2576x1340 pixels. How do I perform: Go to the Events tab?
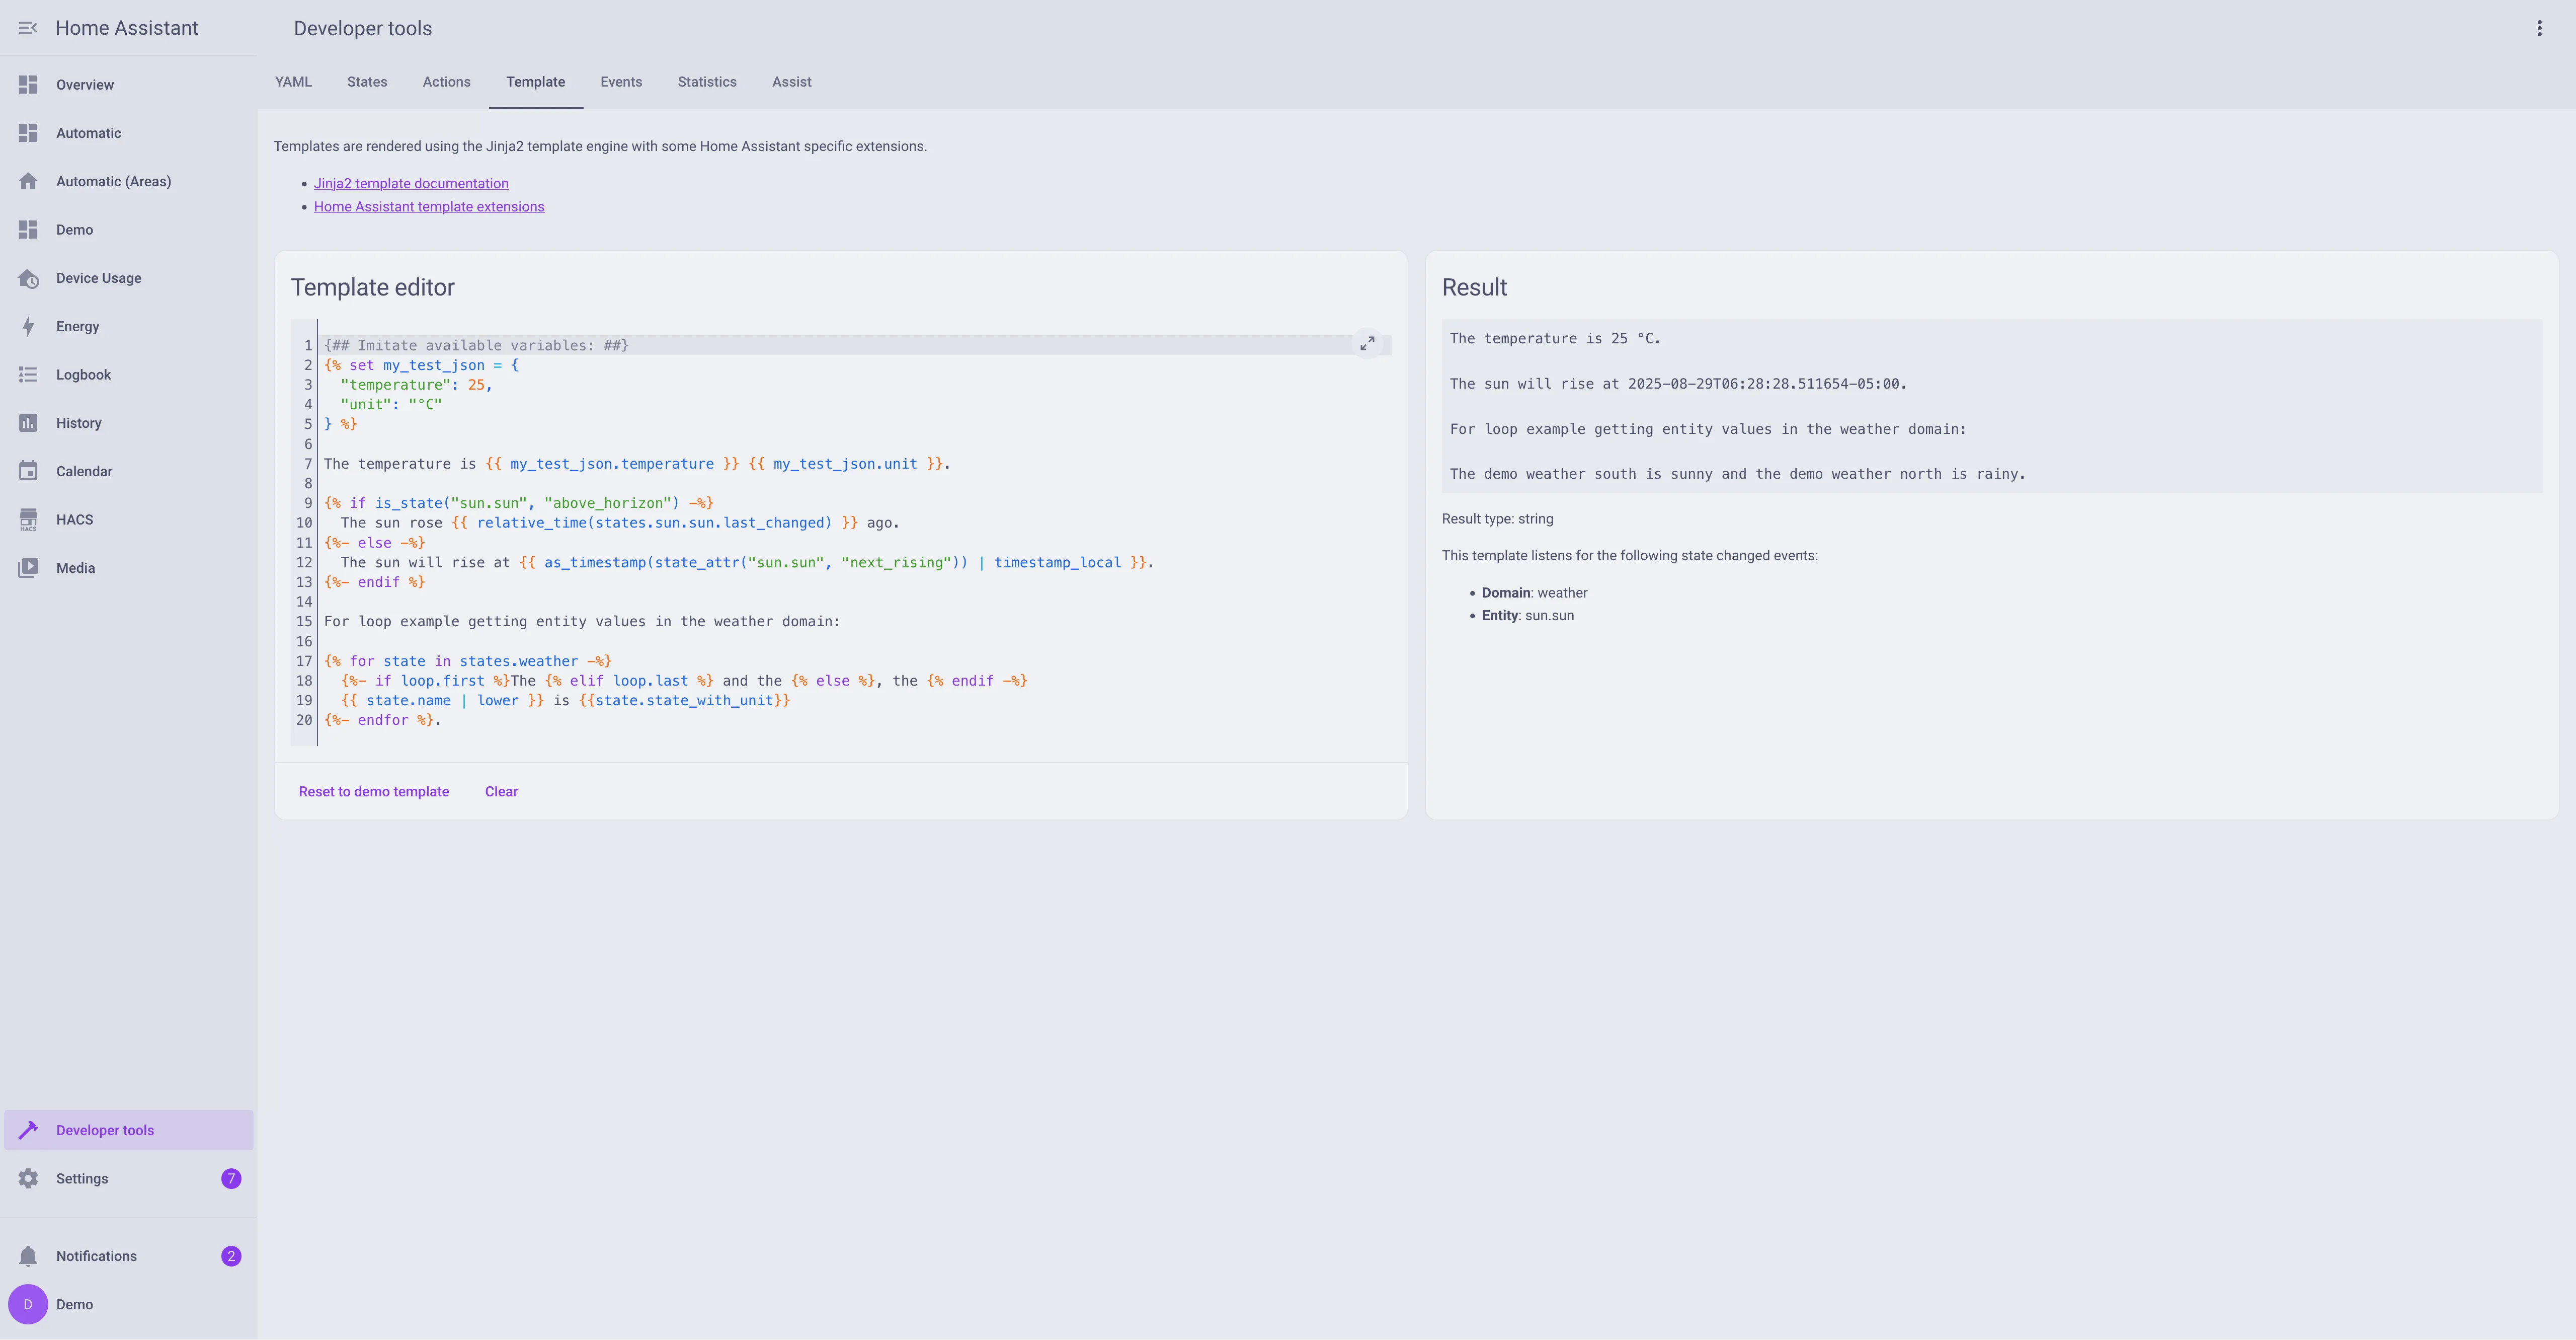pyautogui.click(x=621, y=82)
